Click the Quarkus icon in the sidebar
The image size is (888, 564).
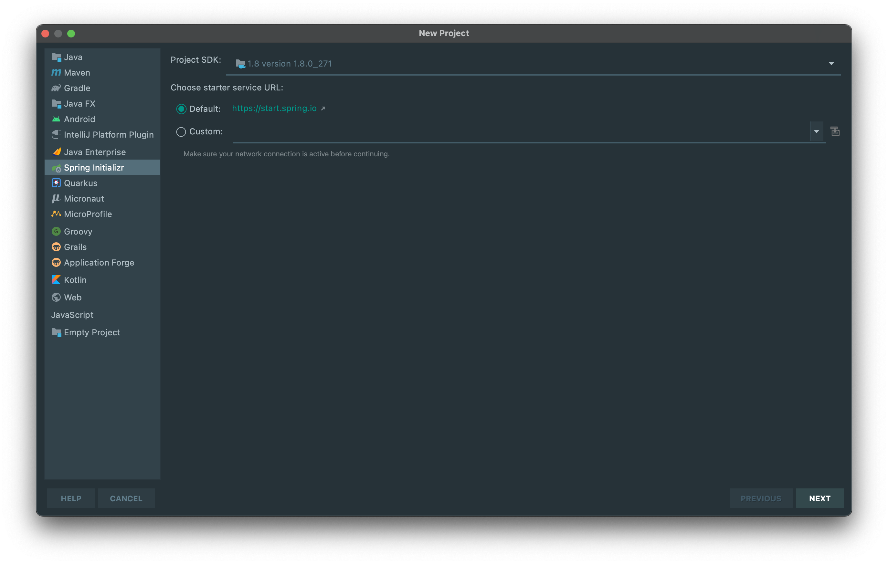pyautogui.click(x=56, y=183)
